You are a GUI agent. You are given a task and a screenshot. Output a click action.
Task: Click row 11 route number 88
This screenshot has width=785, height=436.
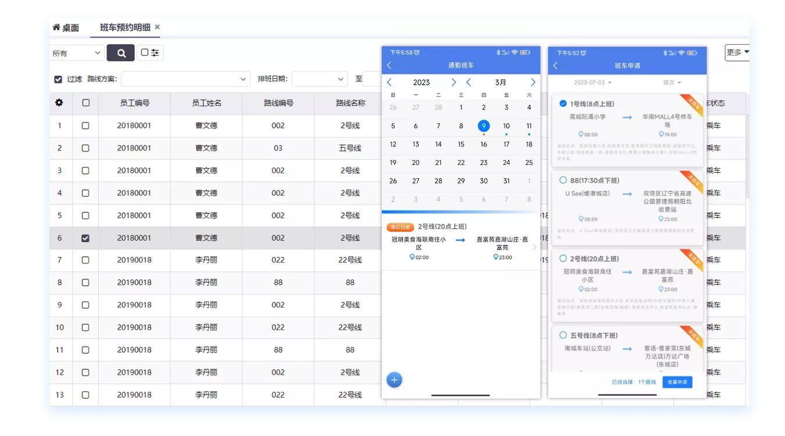(278, 350)
